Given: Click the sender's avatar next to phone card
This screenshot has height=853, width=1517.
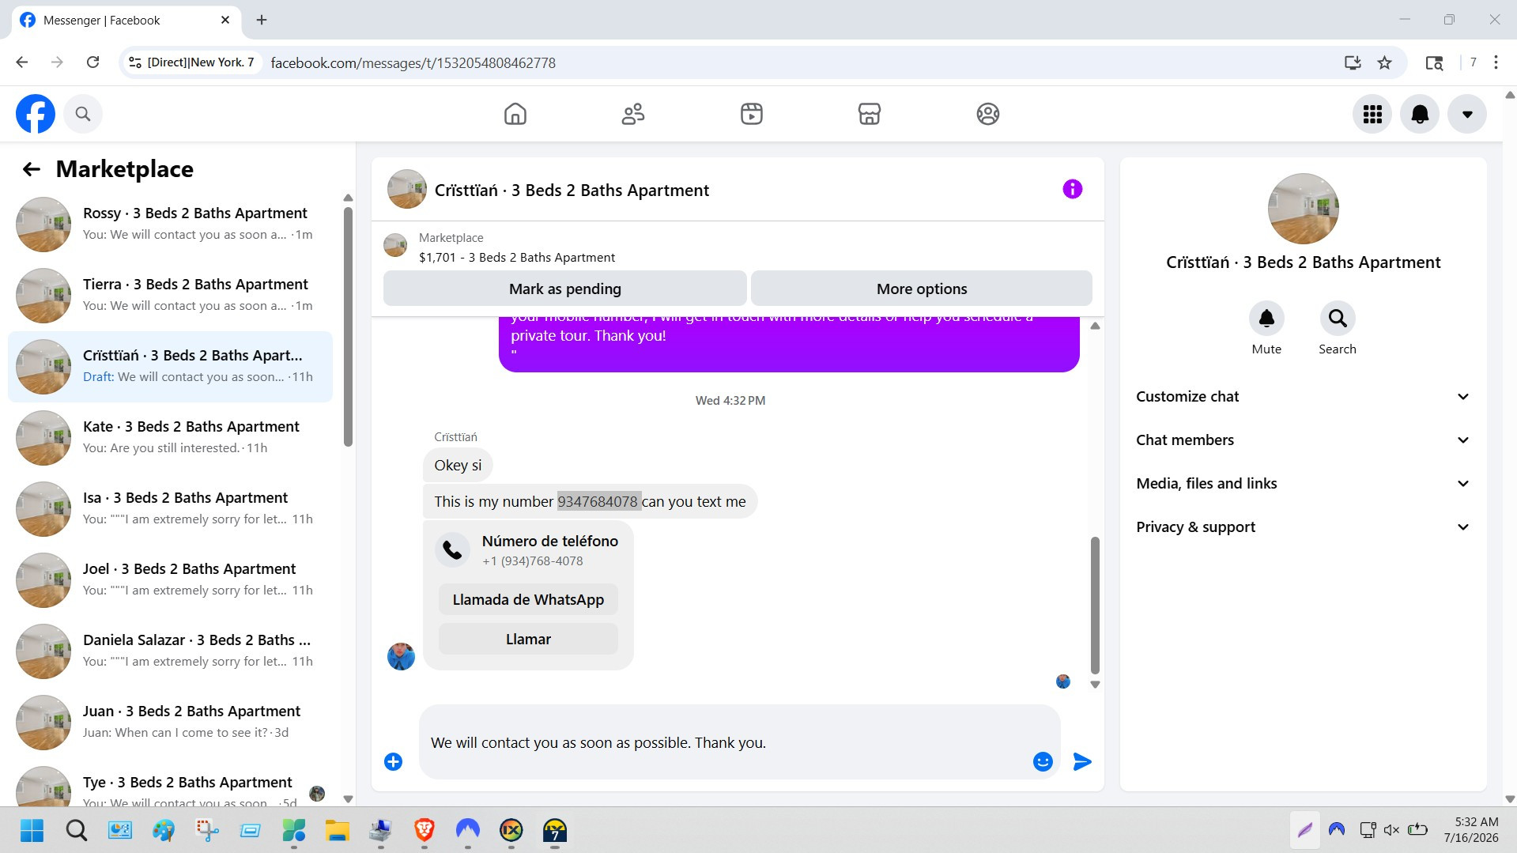Looking at the screenshot, I should pos(401,656).
